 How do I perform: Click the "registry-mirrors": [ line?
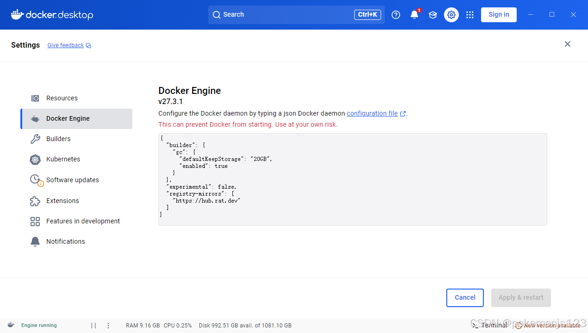[x=200, y=194]
